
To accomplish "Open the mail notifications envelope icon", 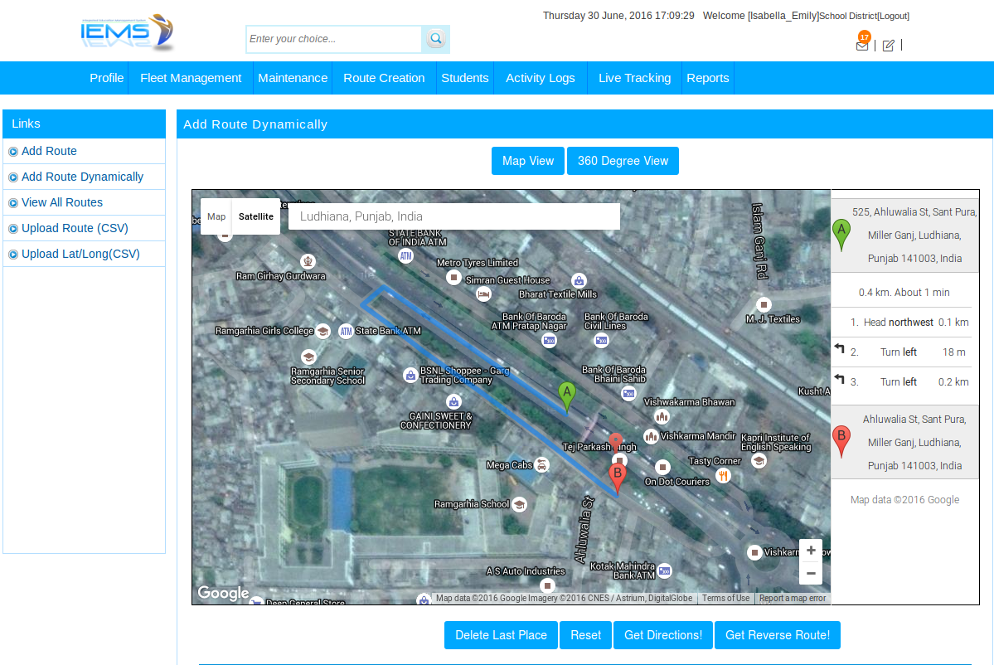I will click(x=862, y=46).
